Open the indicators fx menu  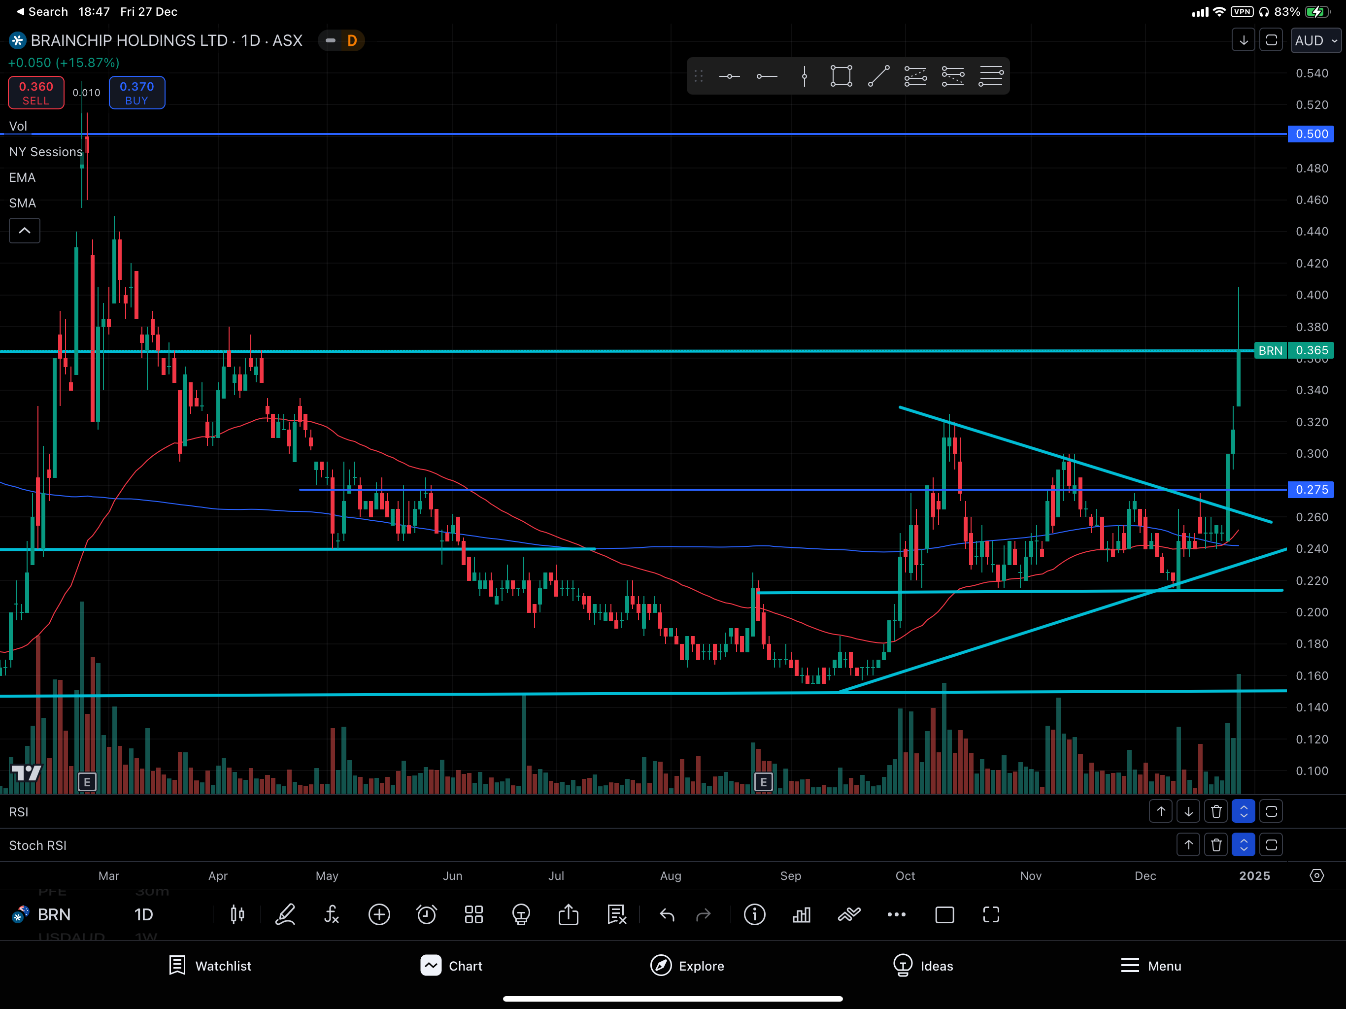(332, 914)
